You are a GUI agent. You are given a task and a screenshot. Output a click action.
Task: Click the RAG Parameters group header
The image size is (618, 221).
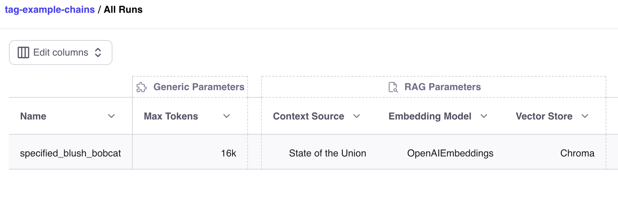pyautogui.click(x=442, y=87)
